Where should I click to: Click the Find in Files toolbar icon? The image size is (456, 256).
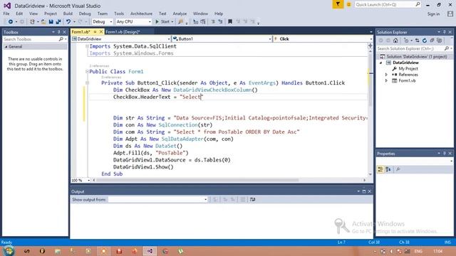pos(181,22)
